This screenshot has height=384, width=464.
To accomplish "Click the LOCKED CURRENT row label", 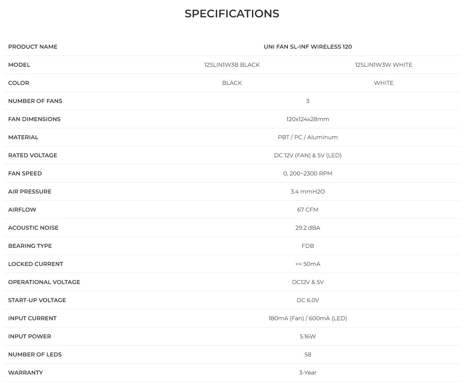I will pyautogui.click(x=36, y=264).
